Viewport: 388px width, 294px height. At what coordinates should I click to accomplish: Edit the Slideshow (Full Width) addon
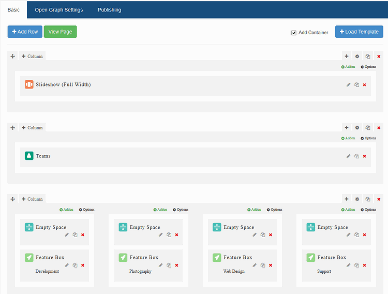click(348, 85)
